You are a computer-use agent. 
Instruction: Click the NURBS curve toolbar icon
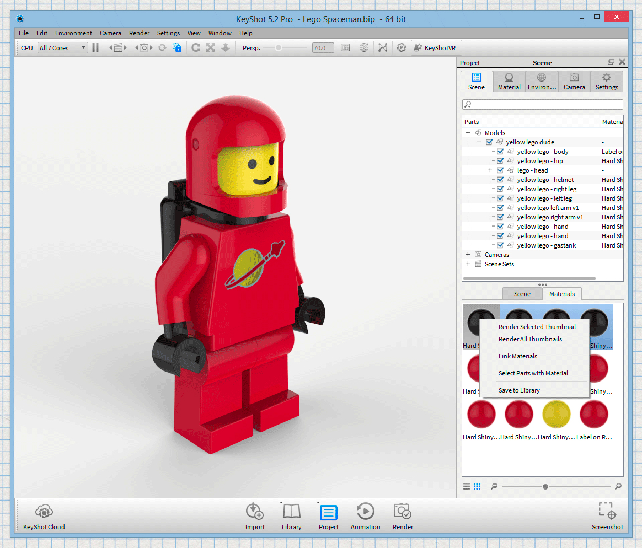(382, 48)
